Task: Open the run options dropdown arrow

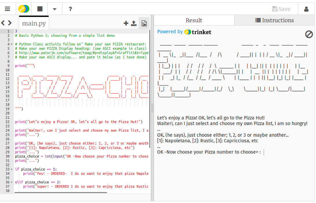Action: pyautogui.click(x=55, y=9)
